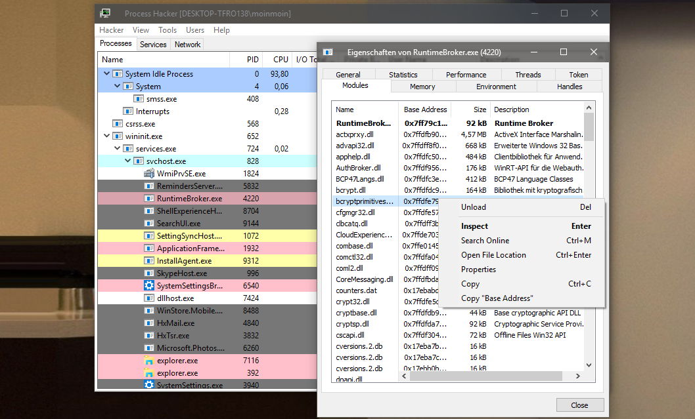Collapse the wininit.exe tree node
The image size is (695, 419).
pyautogui.click(x=107, y=136)
